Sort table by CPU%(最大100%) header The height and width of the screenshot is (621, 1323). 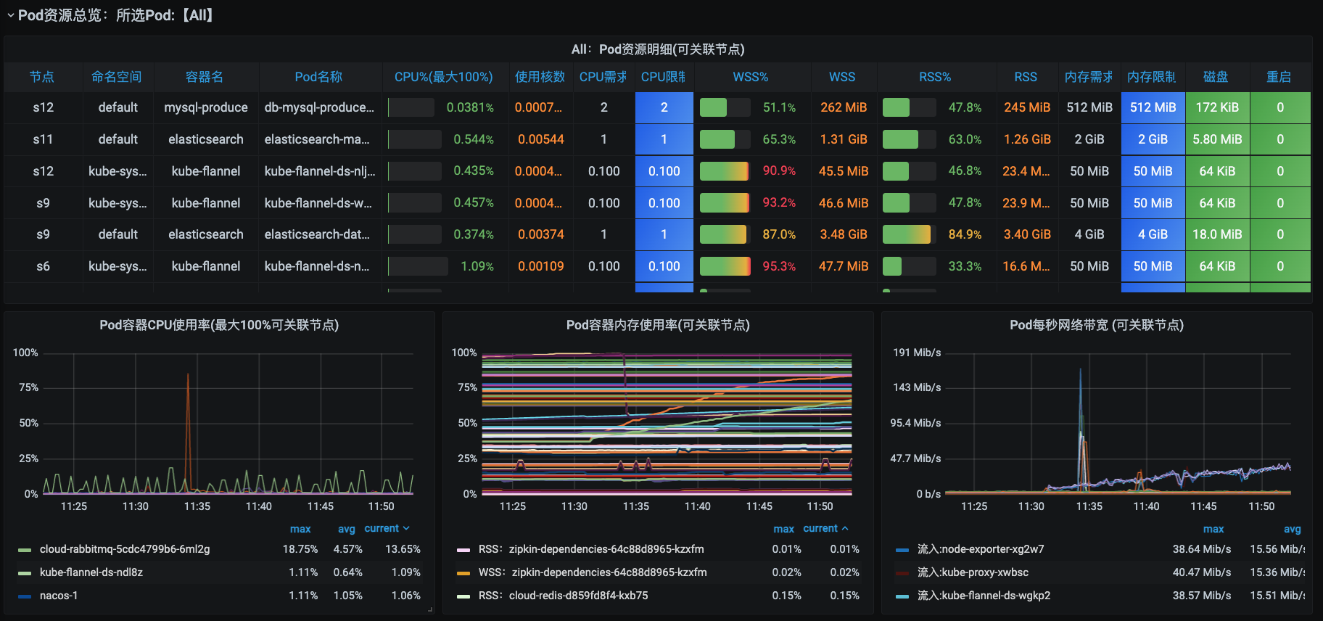point(444,77)
